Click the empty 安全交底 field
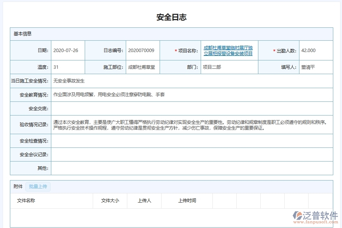Viewport: 342px width, 228px height. coord(152,109)
